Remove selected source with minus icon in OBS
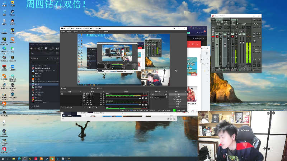287x161 pixels. [87, 107]
